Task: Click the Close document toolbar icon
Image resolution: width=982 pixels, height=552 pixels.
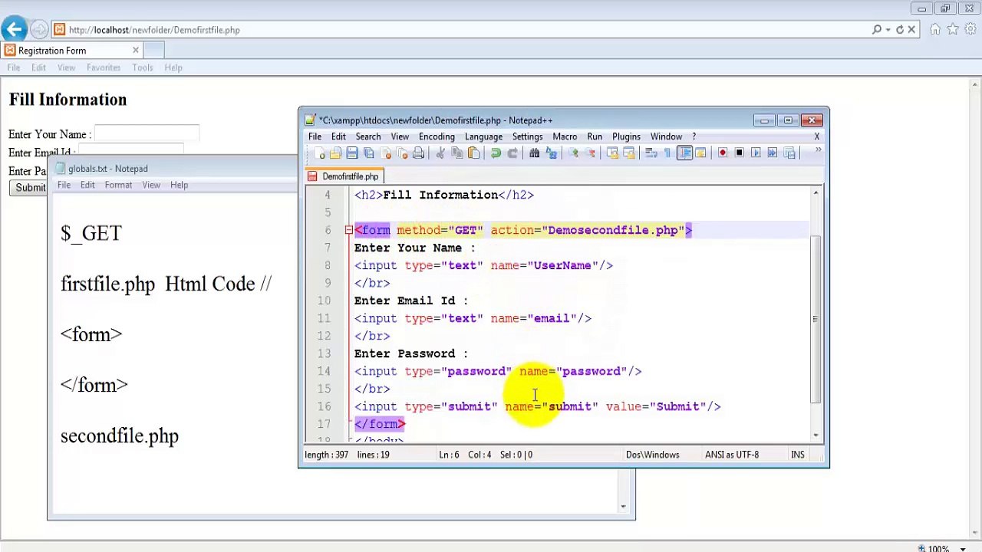Action: (x=385, y=153)
